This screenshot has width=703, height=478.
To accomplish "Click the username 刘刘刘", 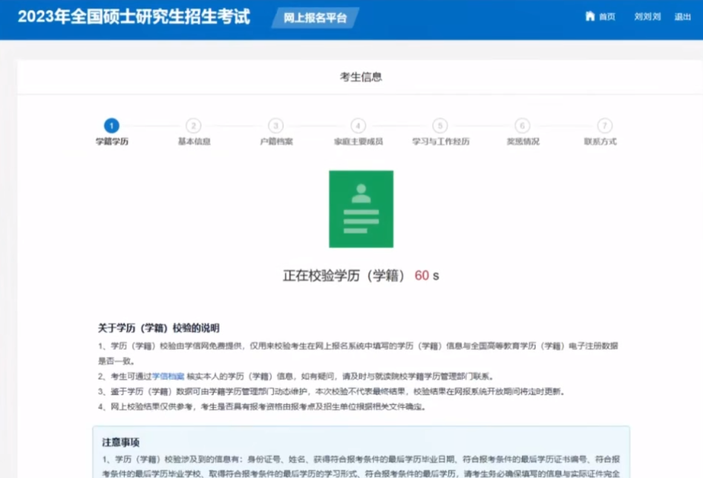I will pos(647,17).
